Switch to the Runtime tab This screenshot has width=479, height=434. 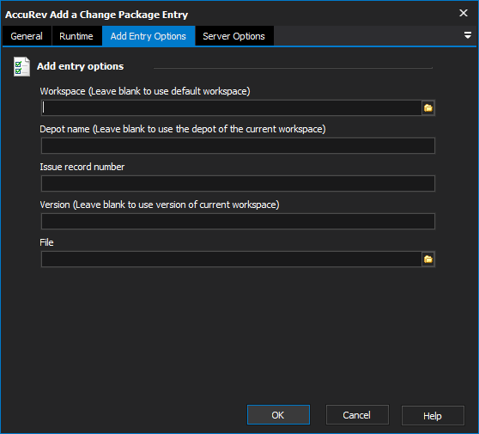tap(76, 36)
